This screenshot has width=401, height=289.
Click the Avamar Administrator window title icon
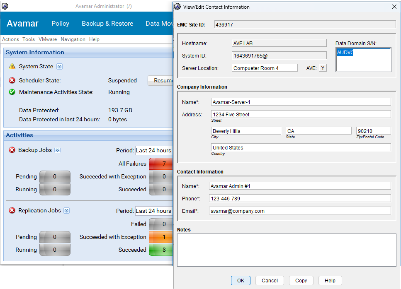(5, 6)
